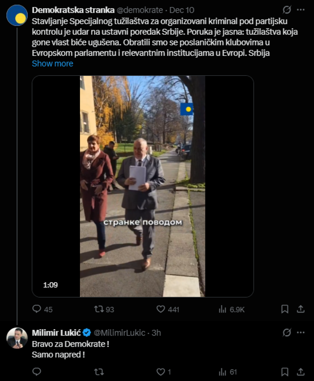This screenshot has height=381, width=314.
Task: Repost the Demokratska stranka tweet
Action: [99, 309]
